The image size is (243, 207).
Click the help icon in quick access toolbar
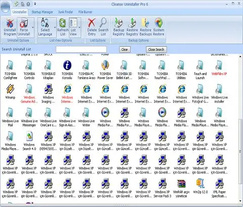[28, 4]
